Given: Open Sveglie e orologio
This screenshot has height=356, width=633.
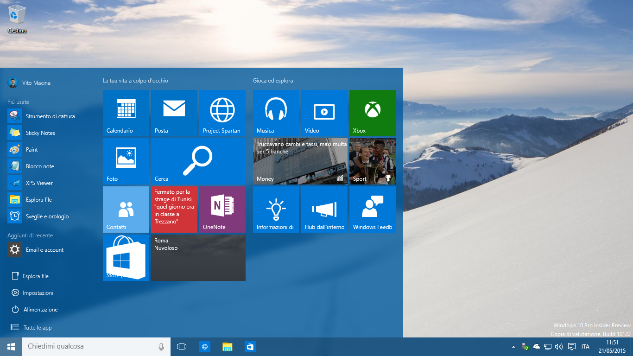Looking at the screenshot, I should 50,216.
